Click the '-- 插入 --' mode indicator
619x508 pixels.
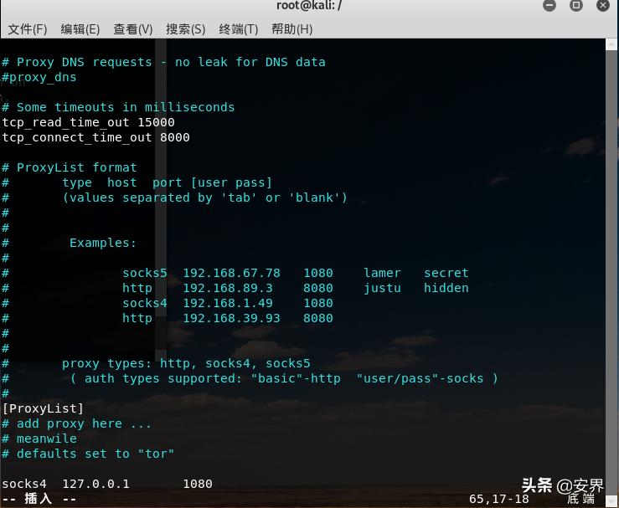pos(39,499)
